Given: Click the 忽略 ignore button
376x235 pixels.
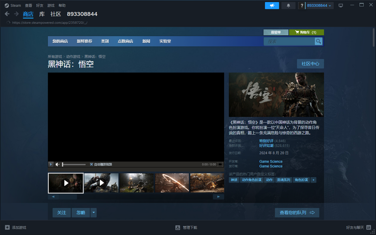Looking at the screenshot, I should tap(81, 213).
